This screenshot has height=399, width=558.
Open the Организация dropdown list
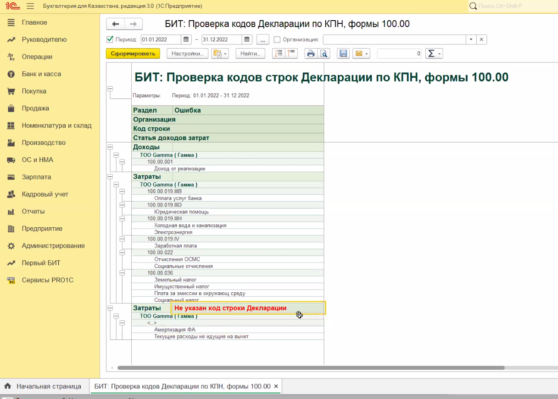[x=471, y=39]
